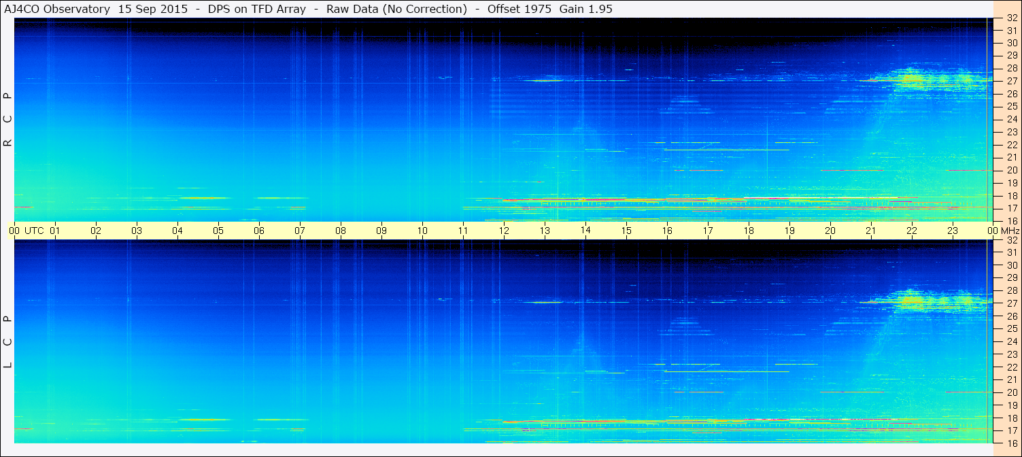Select the 17 hour marker on time axis
This screenshot has height=457, width=1022.
pyautogui.click(x=708, y=231)
